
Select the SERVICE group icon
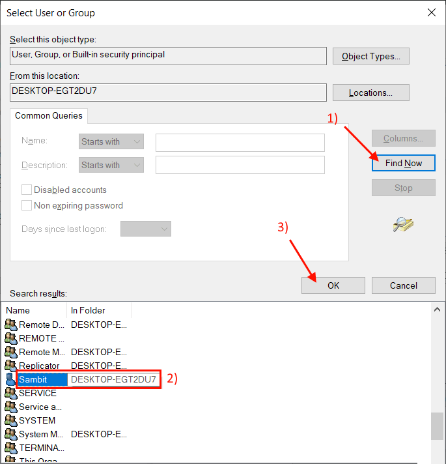(x=11, y=393)
